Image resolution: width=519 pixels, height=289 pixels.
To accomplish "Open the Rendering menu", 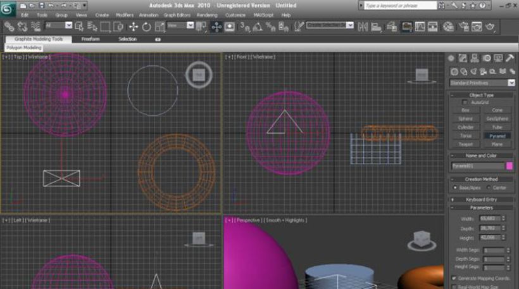I will 207,15.
